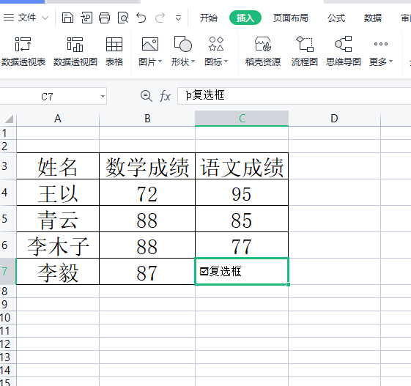The width and height of the screenshot is (411, 386).
Task: Select column A header
Action: [x=58, y=119]
